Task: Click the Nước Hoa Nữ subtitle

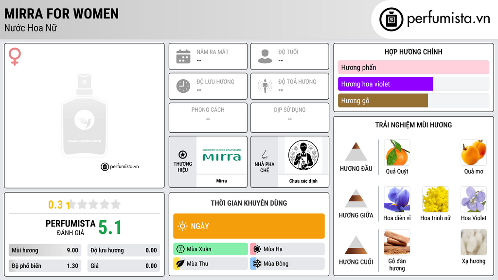Action: click(31, 28)
